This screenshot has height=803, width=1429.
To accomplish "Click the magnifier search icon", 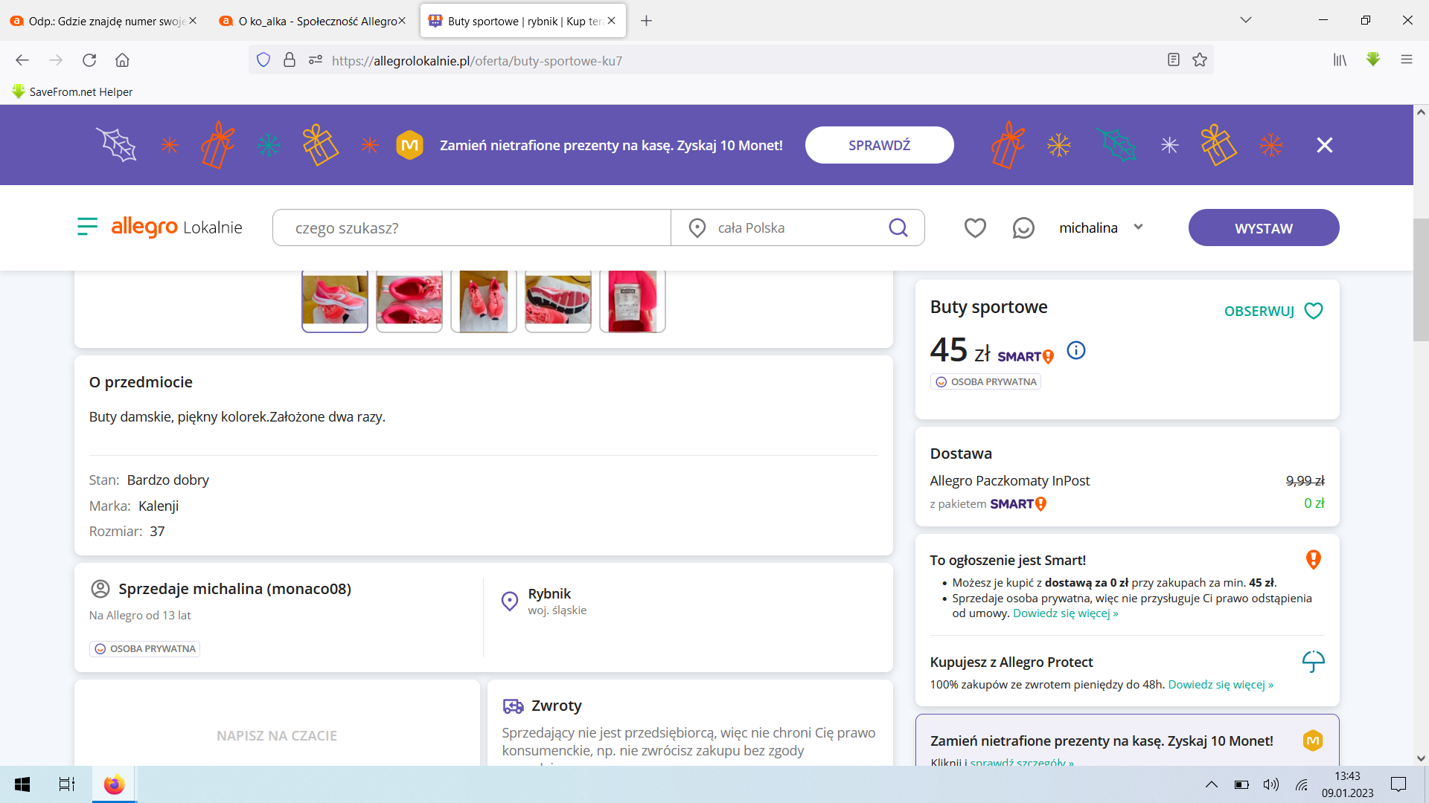I will [898, 228].
